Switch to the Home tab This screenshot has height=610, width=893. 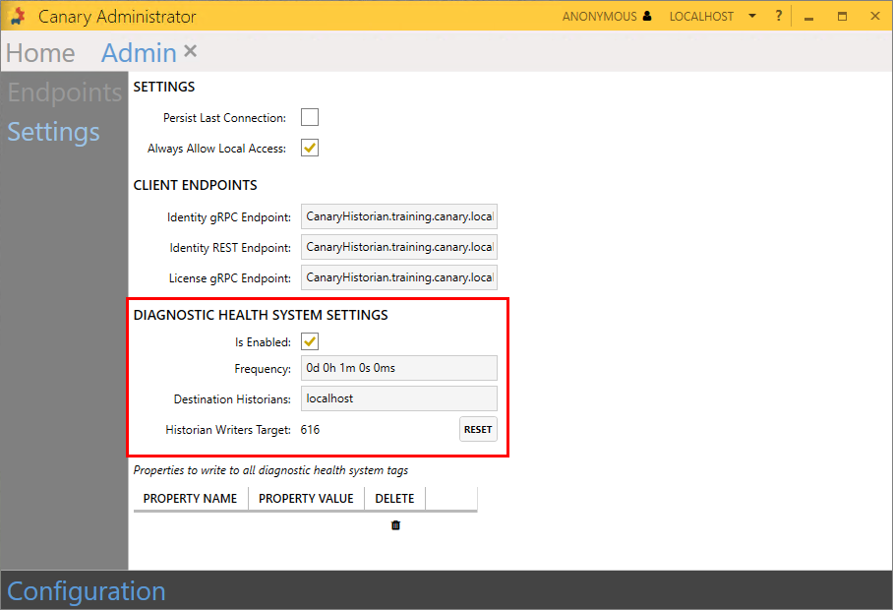click(x=40, y=53)
